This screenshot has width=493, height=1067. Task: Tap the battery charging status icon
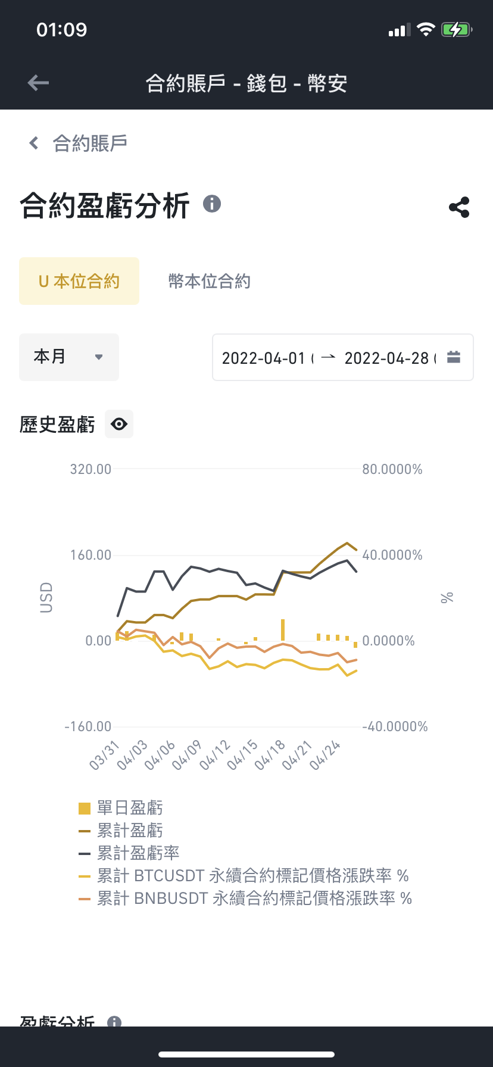pos(457,29)
